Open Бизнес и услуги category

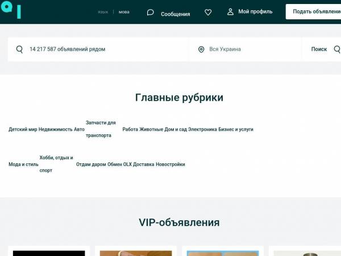(x=236, y=129)
